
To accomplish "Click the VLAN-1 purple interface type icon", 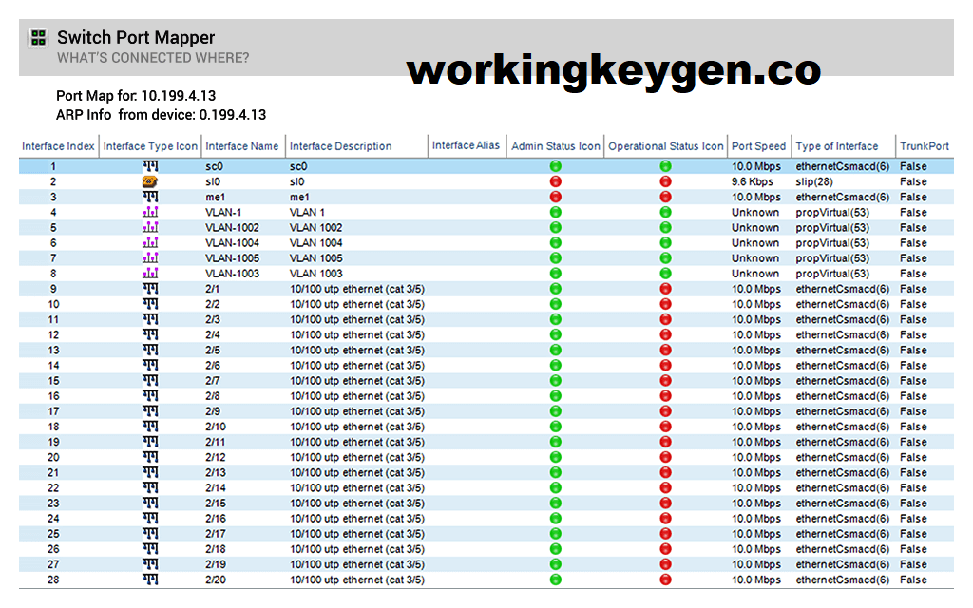I will pos(150,212).
